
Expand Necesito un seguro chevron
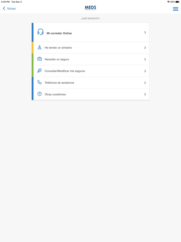[x=145, y=59]
